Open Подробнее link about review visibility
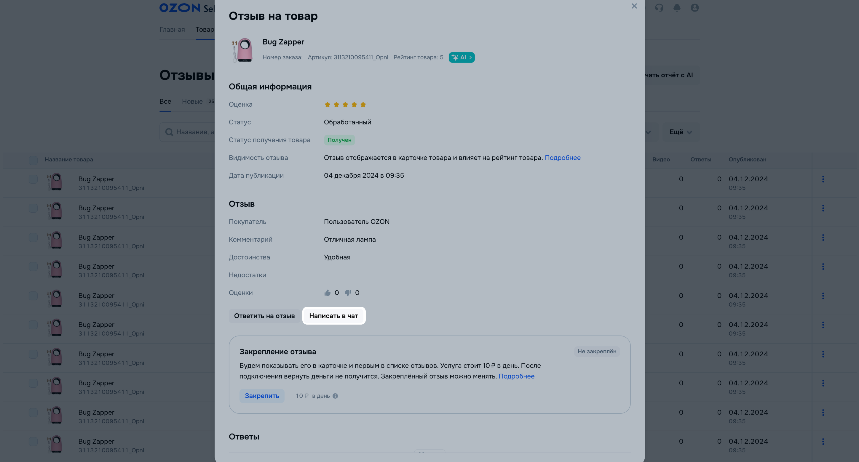The width and height of the screenshot is (859, 462). coord(563,158)
